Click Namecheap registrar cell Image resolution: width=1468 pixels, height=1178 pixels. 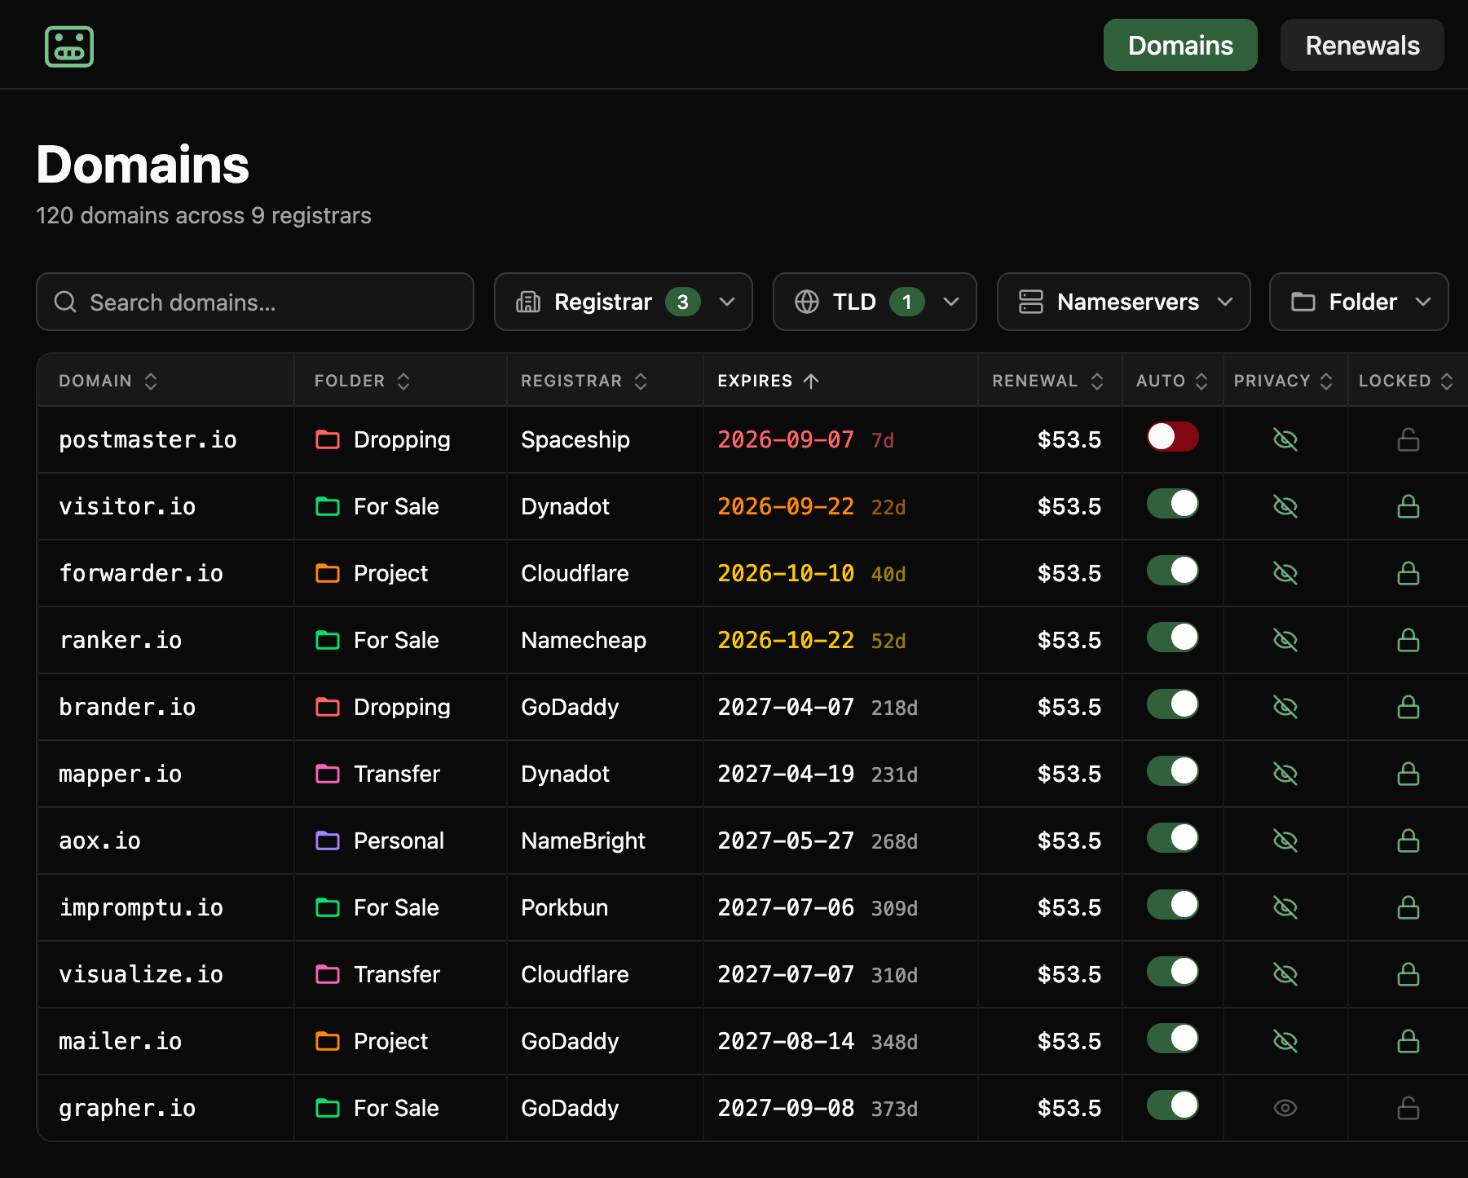click(x=584, y=641)
